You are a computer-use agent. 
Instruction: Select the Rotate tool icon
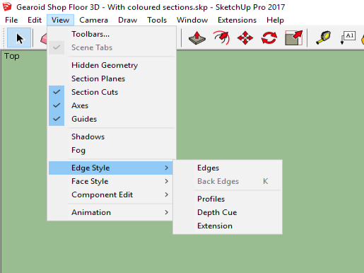point(269,37)
